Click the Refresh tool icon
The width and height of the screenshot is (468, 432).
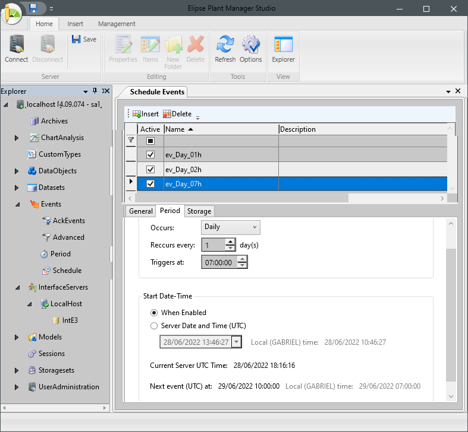coord(225,44)
